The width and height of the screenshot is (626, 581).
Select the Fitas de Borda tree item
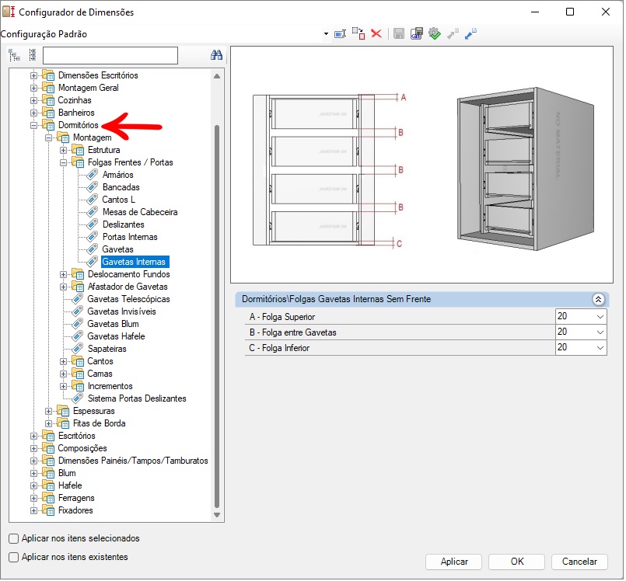click(99, 423)
